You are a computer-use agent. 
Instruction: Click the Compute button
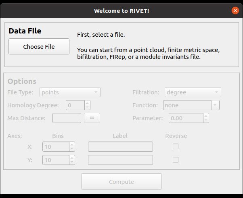tap(121, 181)
